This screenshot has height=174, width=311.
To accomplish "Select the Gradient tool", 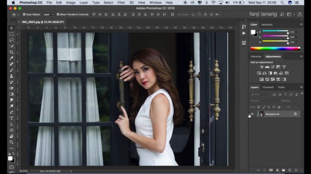I will [x=11, y=94].
